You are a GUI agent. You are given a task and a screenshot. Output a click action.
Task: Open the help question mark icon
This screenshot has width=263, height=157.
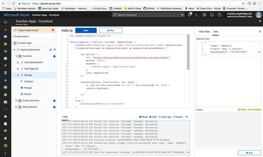pos(219,14)
